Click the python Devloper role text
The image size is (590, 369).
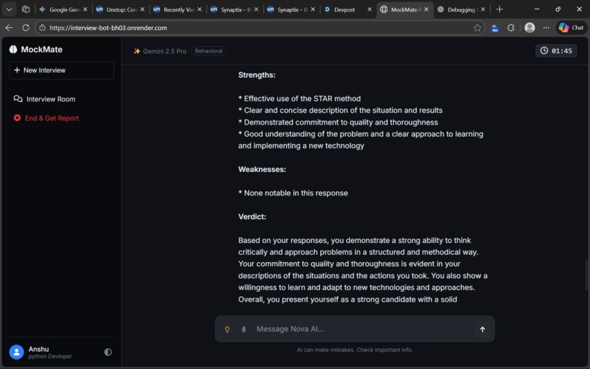(50, 357)
